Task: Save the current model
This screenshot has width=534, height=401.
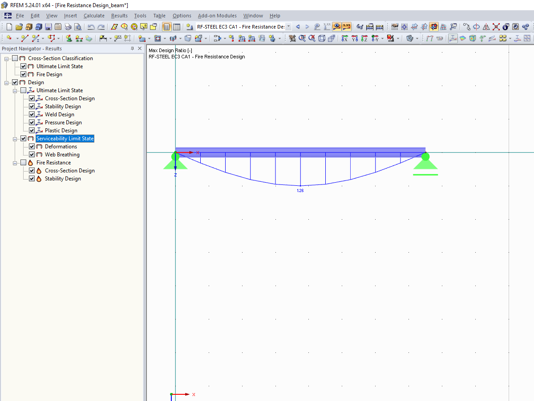Action: coord(48,26)
